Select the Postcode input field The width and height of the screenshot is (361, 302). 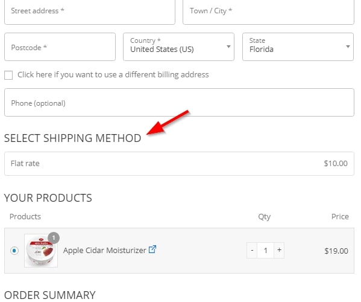coord(60,47)
